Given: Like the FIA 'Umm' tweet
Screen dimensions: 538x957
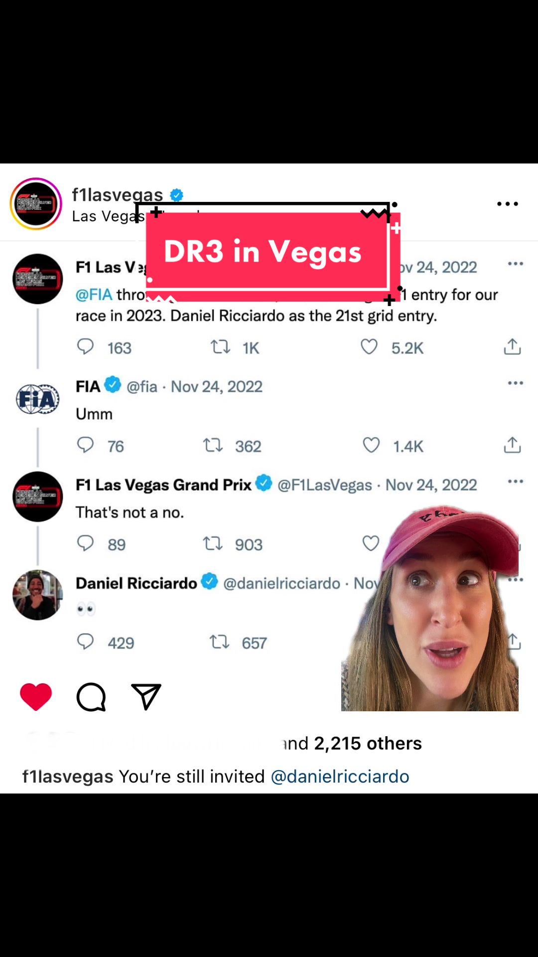Looking at the screenshot, I should 371,445.
